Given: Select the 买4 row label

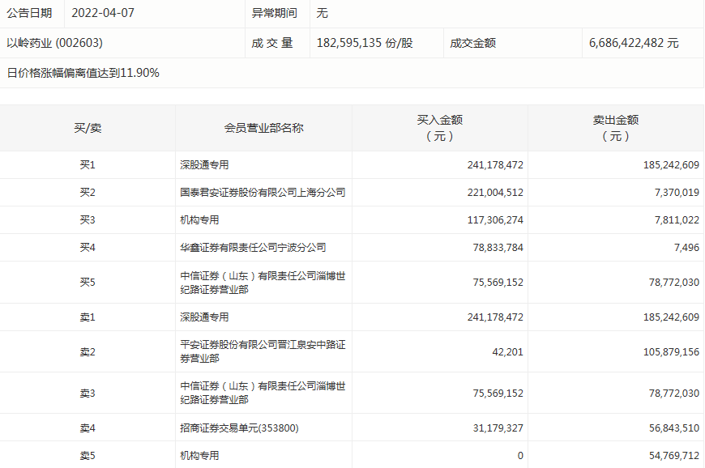Looking at the screenshot, I should pos(88,248).
